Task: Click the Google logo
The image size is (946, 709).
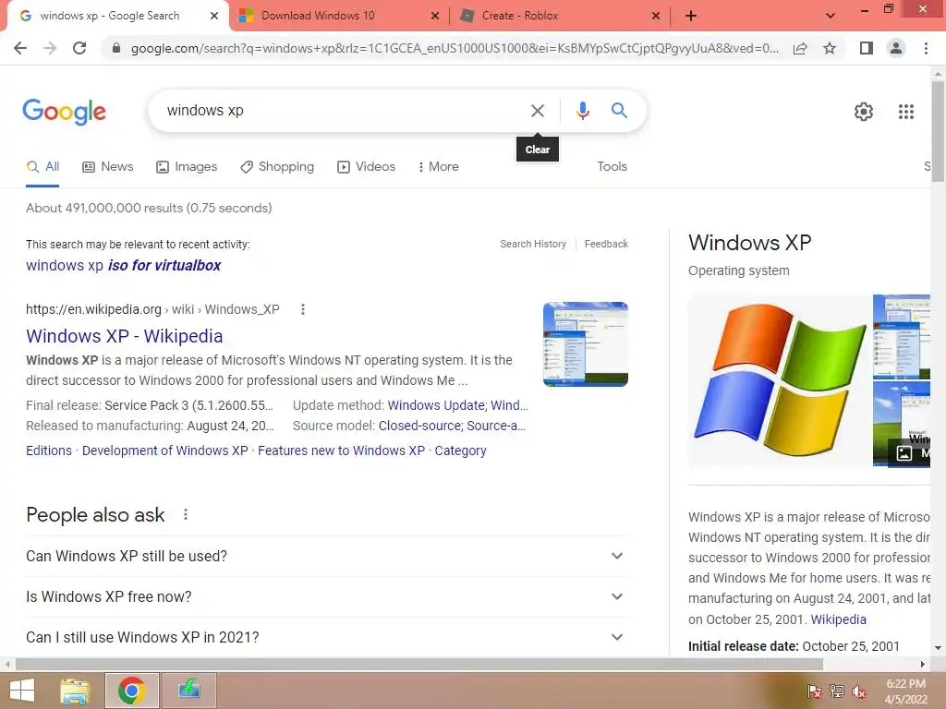Action: [x=64, y=112]
